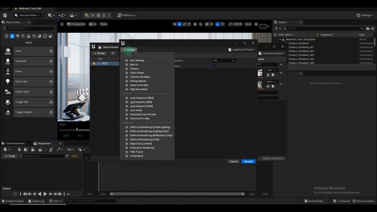The image size is (377, 212).
Task: Accept the render settings
Action: (248, 161)
